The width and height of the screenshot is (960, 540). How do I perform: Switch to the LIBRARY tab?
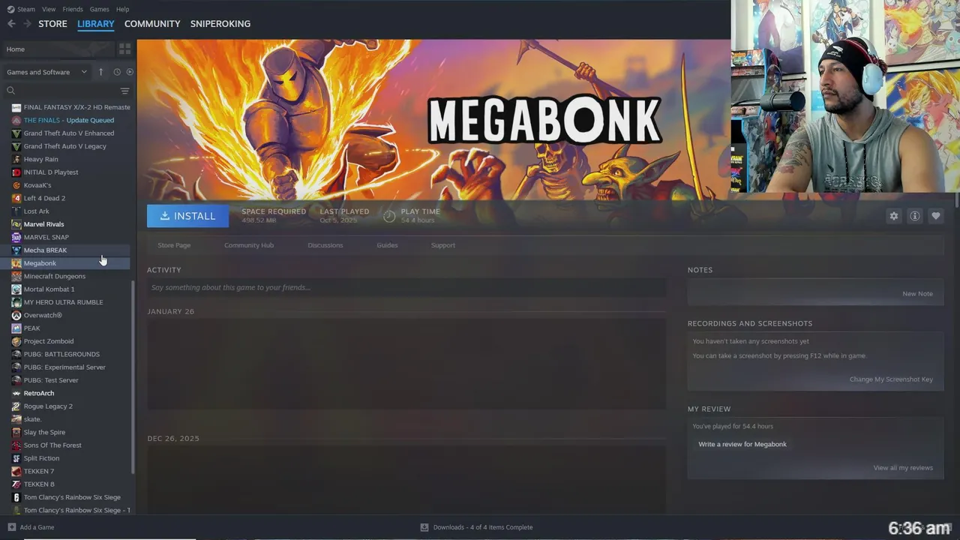tap(96, 24)
